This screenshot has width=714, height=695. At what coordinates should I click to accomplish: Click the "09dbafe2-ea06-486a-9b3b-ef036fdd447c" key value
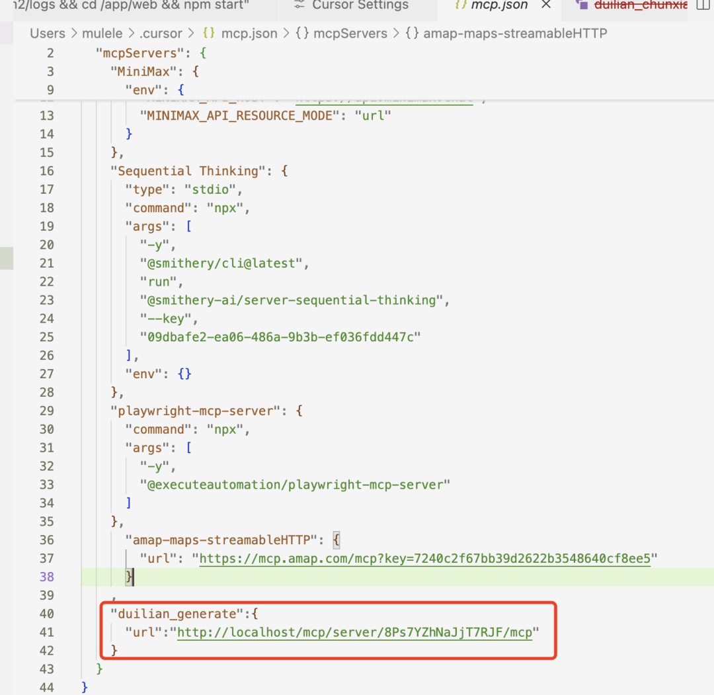[x=280, y=337]
